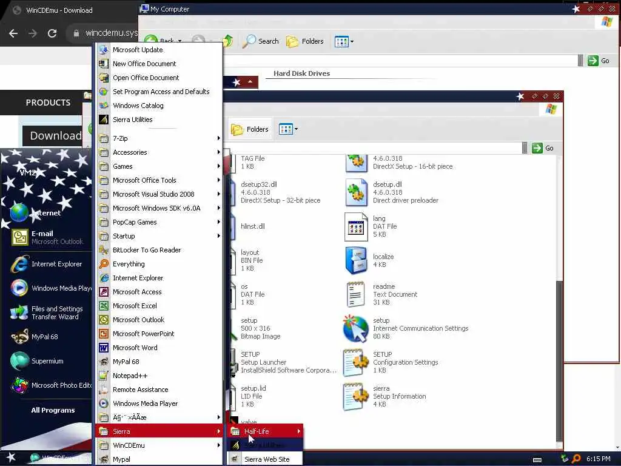This screenshot has height=466, width=621.
Task: Click the Go button in My Computer address bar
Action: click(x=599, y=61)
